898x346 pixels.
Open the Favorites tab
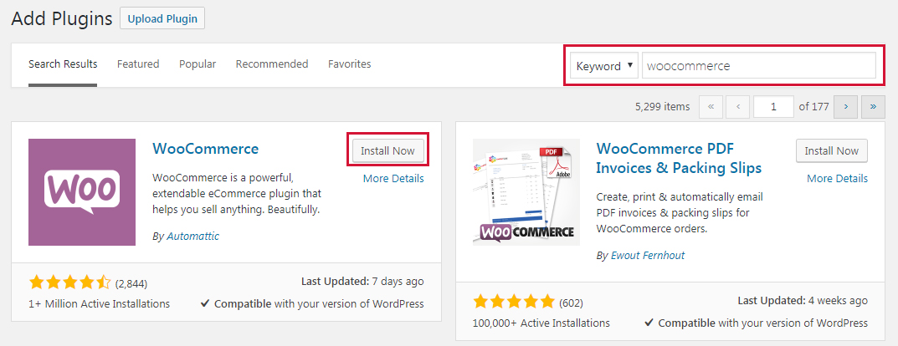[x=350, y=64]
